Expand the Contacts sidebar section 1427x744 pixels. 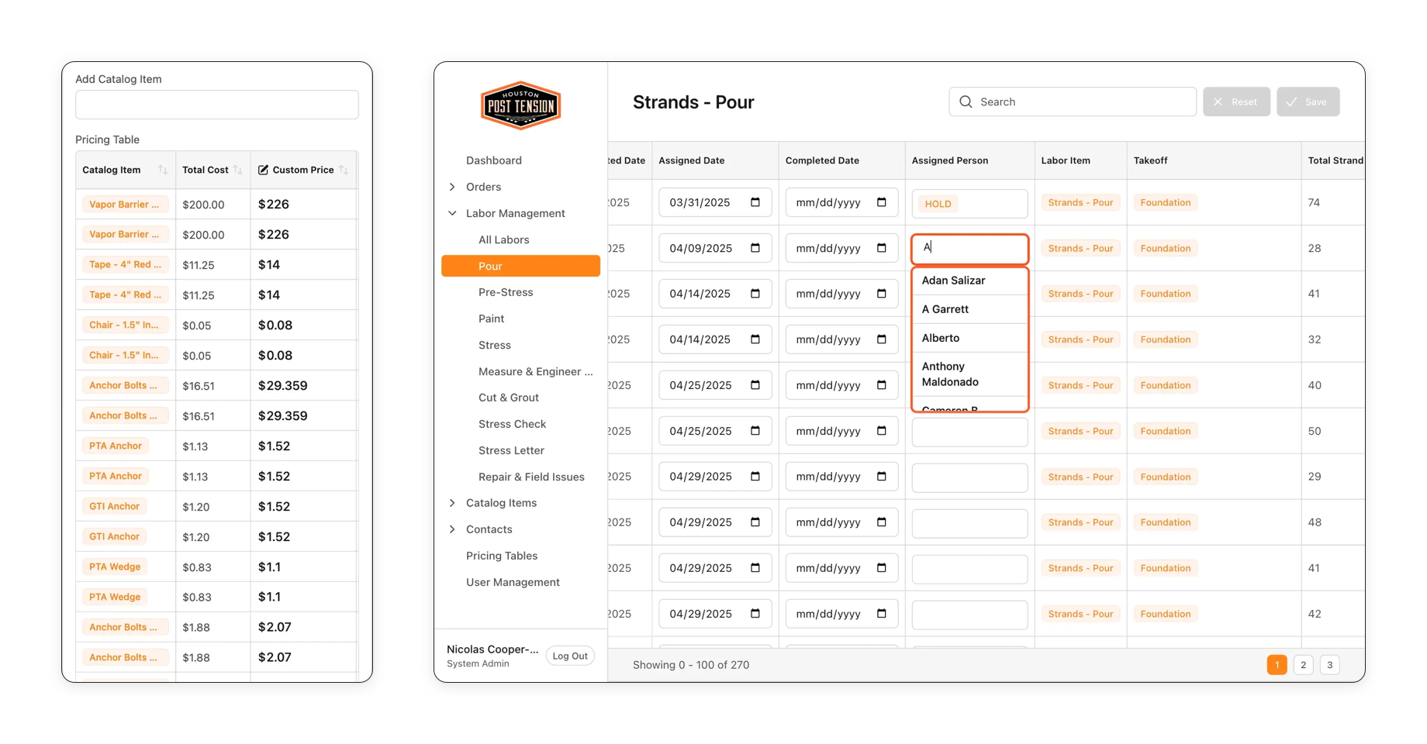tap(452, 529)
